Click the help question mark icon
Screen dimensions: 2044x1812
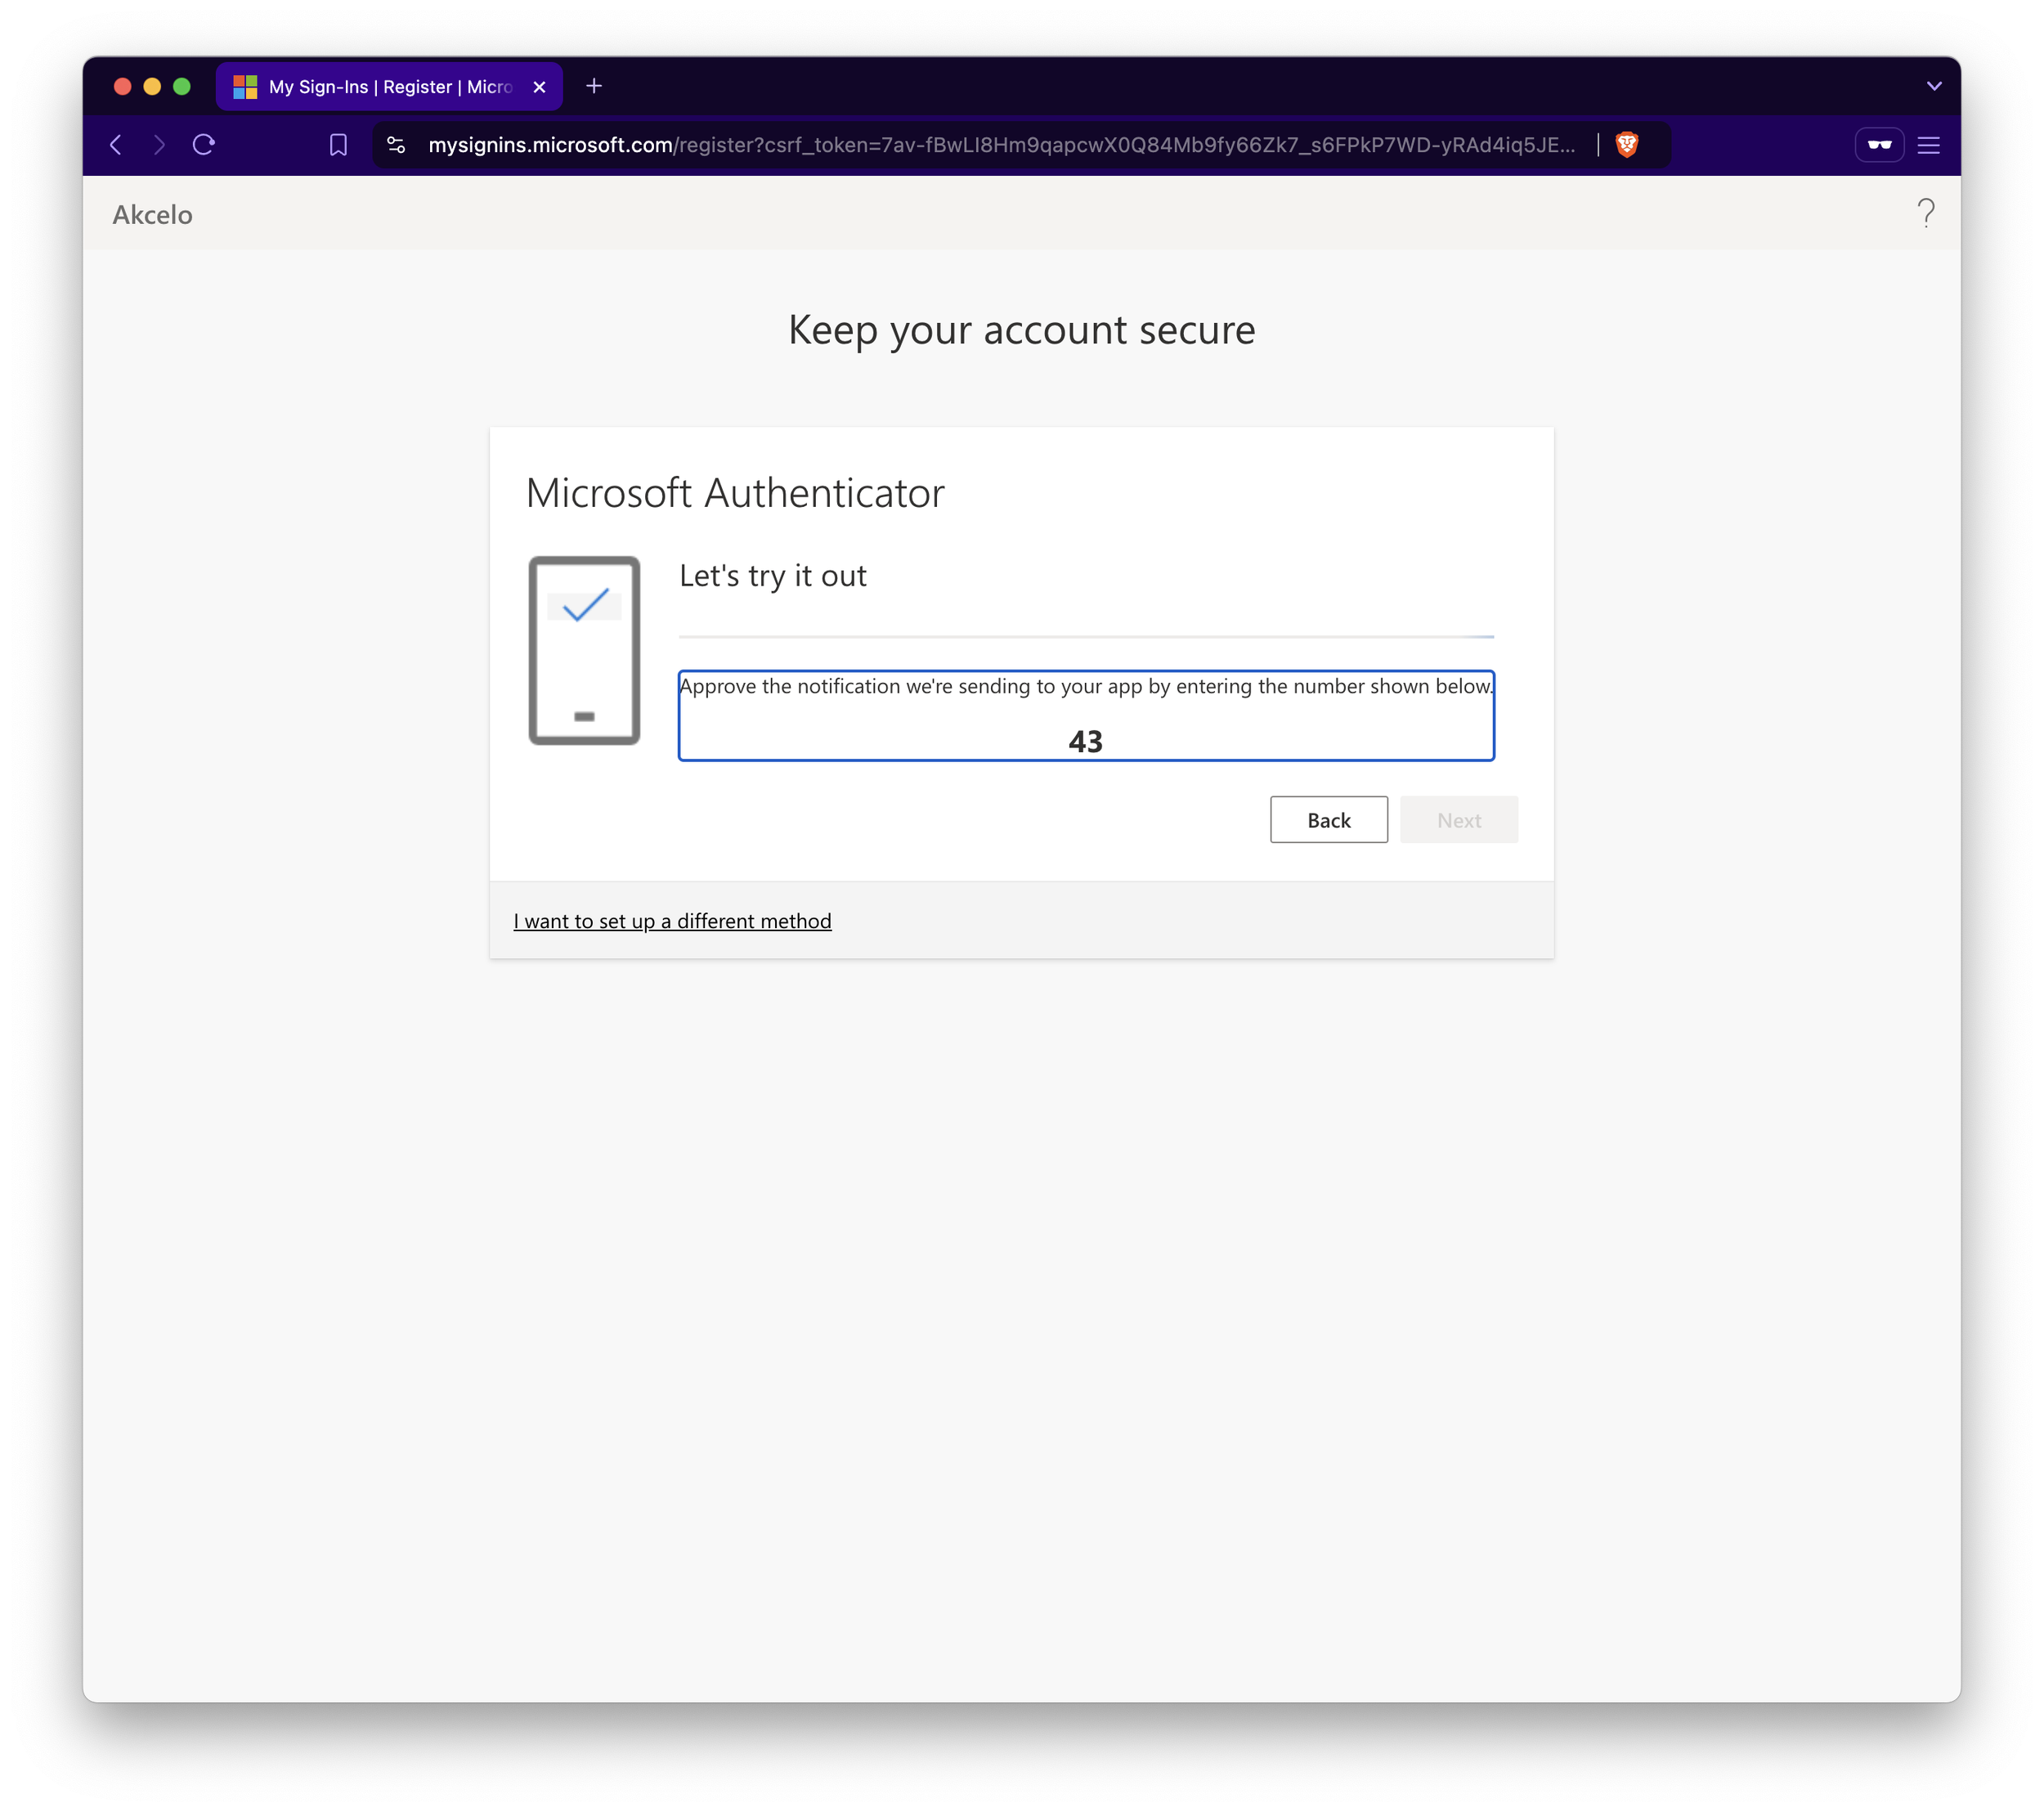pos(1925,213)
